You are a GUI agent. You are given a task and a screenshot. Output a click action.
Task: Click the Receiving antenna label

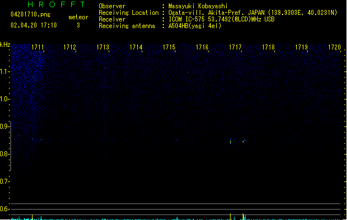coord(127,26)
